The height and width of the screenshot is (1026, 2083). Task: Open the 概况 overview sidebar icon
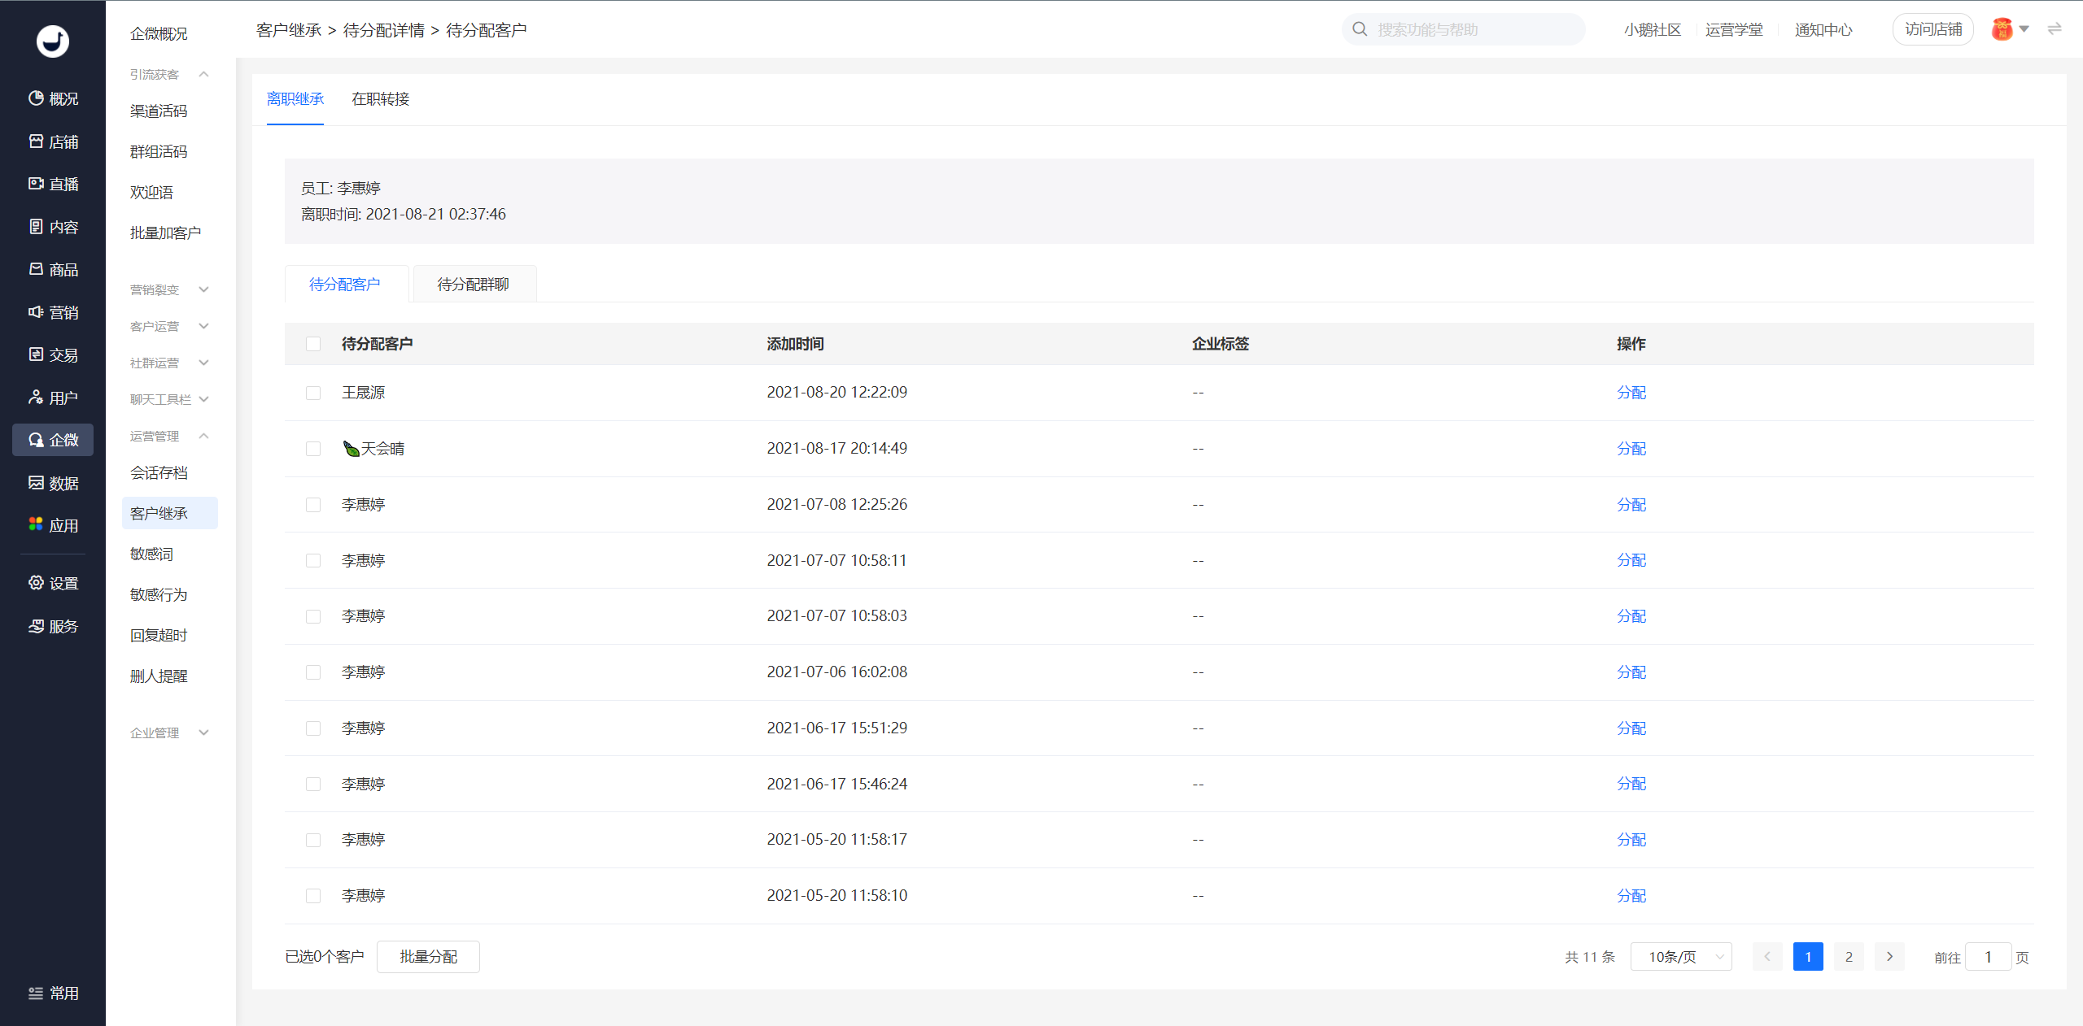[36, 98]
